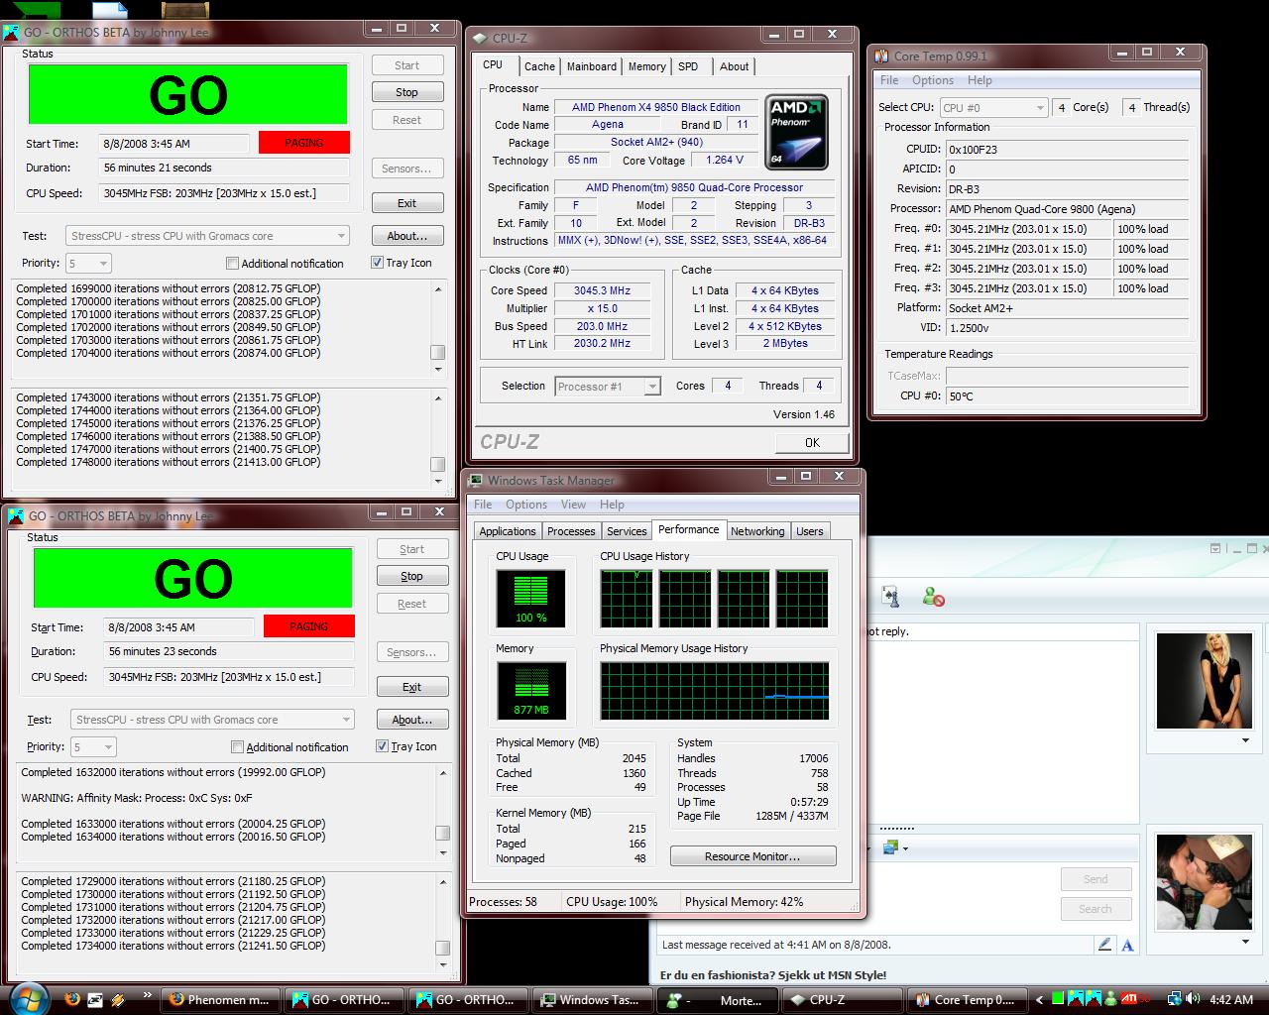Open the File menu in Core Temp
The width and height of the screenshot is (1269, 1015).
889,80
